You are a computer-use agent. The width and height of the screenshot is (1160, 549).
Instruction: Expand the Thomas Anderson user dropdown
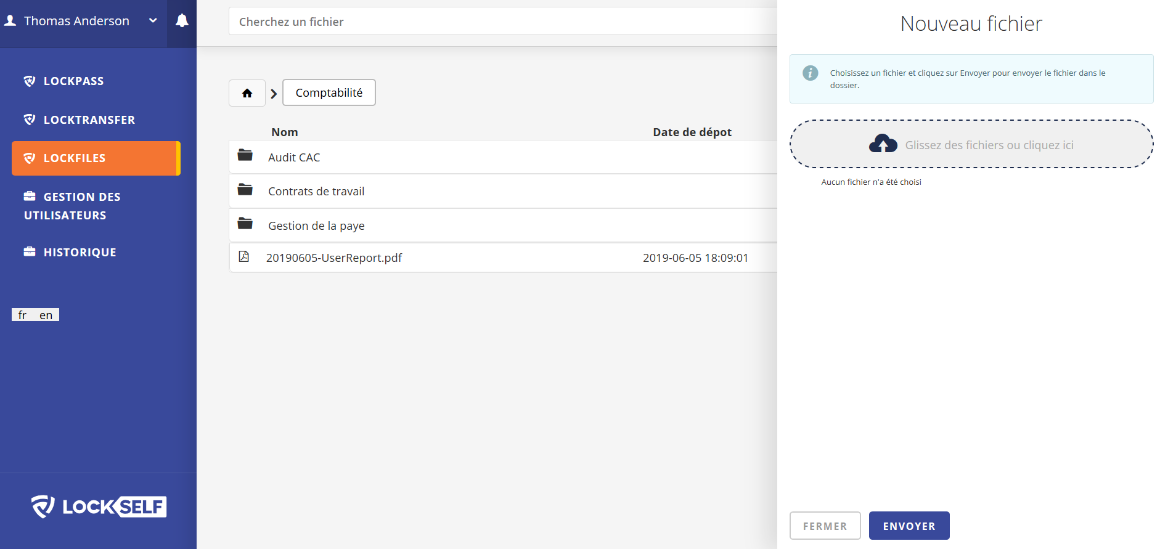pyautogui.click(x=153, y=20)
